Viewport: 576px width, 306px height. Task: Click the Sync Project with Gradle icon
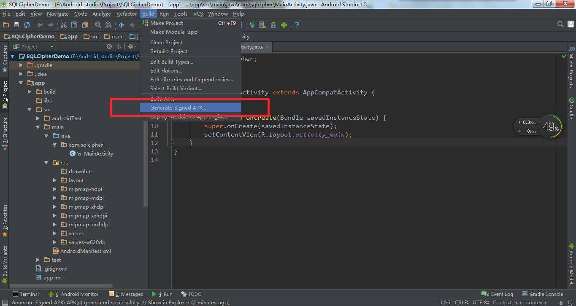click(x=252, y=25)
